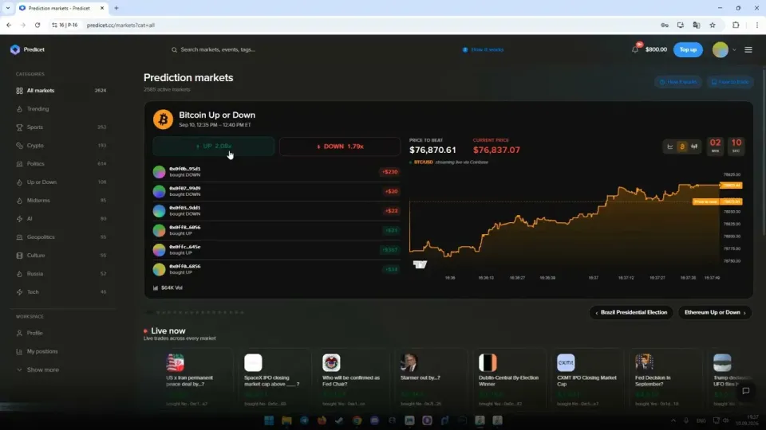Open the notifications bell

(x=635, y=49)
